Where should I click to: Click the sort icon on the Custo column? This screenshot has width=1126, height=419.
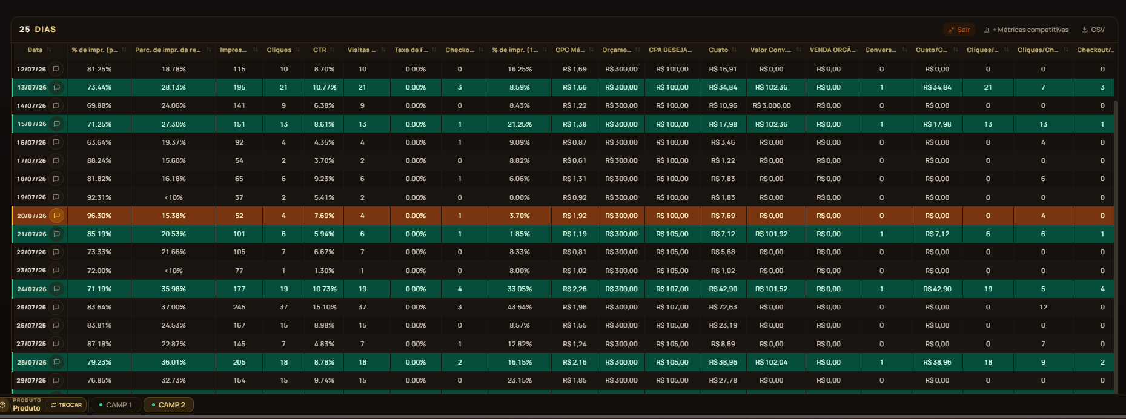pyautogui.click(x=734, y=50)
